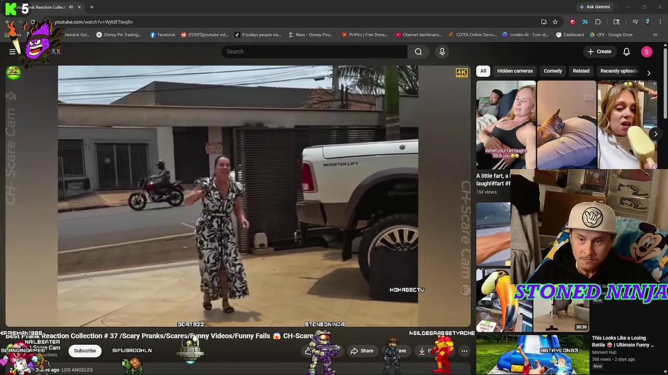Open the Facebook bookmark
The image size is (668, 375).
tap(162, 35)
